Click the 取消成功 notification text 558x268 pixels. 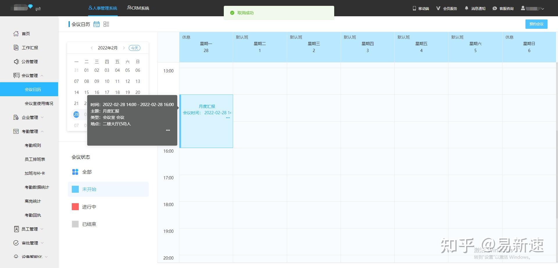point(246,13)
